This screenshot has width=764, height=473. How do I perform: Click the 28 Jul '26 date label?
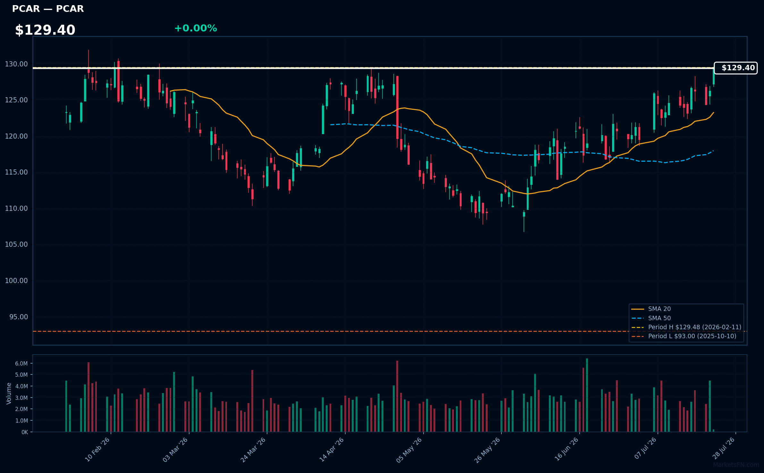pos(723,449)
